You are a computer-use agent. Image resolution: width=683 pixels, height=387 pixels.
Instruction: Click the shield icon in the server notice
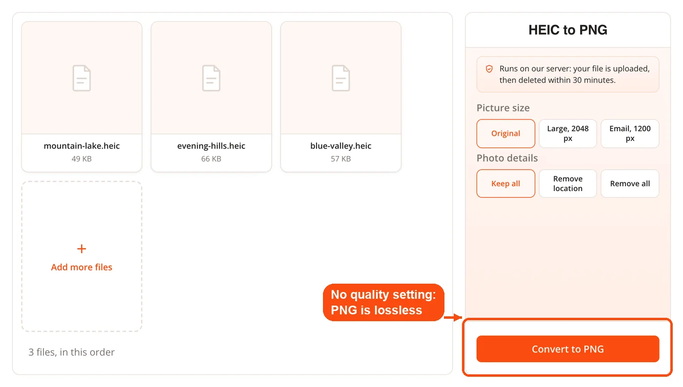coord(489,69)
